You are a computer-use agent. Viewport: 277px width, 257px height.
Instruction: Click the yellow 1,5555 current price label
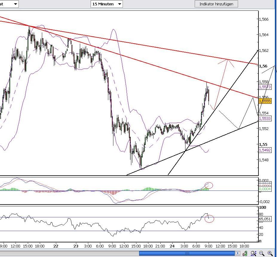(265, 101)
